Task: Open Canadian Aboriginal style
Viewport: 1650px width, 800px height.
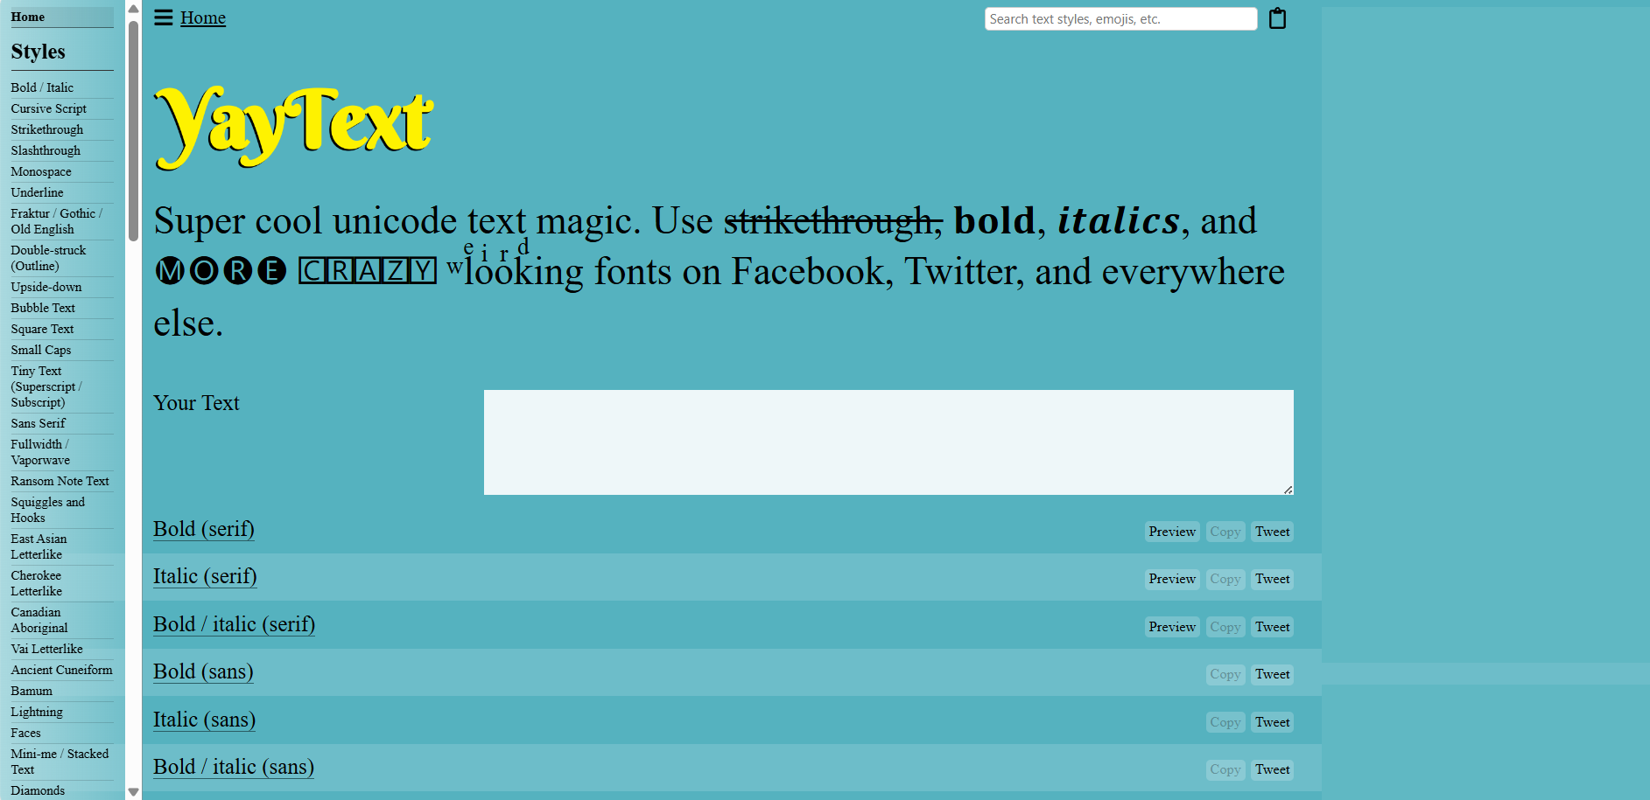Action: coord(39,620)
